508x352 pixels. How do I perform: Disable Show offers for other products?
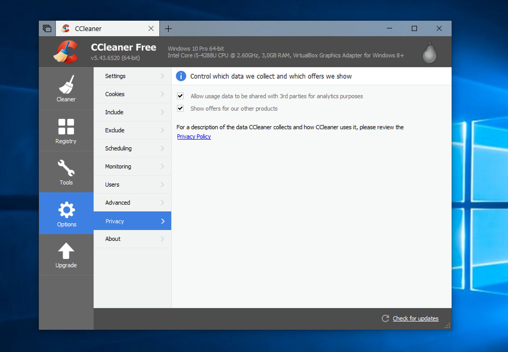(x=180, y=109)
